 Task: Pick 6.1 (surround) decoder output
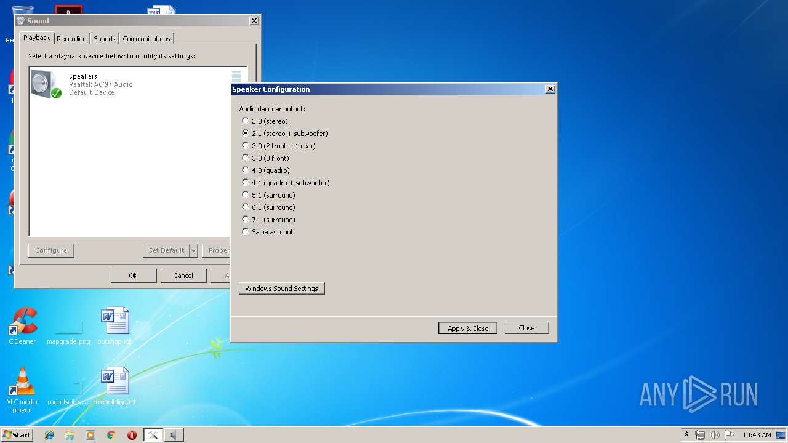tap(246, 207)
